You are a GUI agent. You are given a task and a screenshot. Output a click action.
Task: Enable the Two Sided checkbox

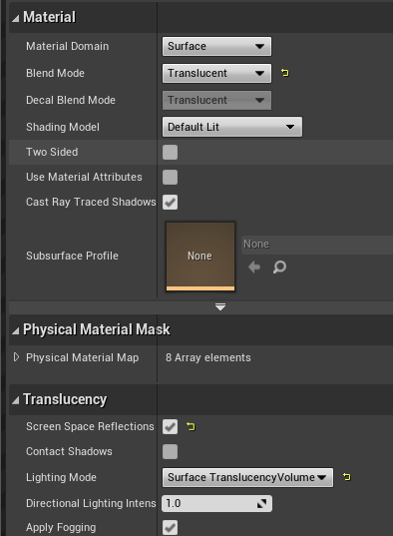tap(170, 152)
